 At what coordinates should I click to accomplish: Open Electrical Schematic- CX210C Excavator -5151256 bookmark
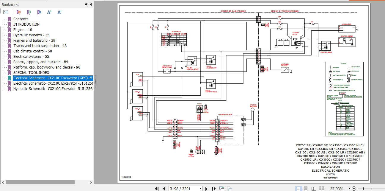(x=53, y=83)
